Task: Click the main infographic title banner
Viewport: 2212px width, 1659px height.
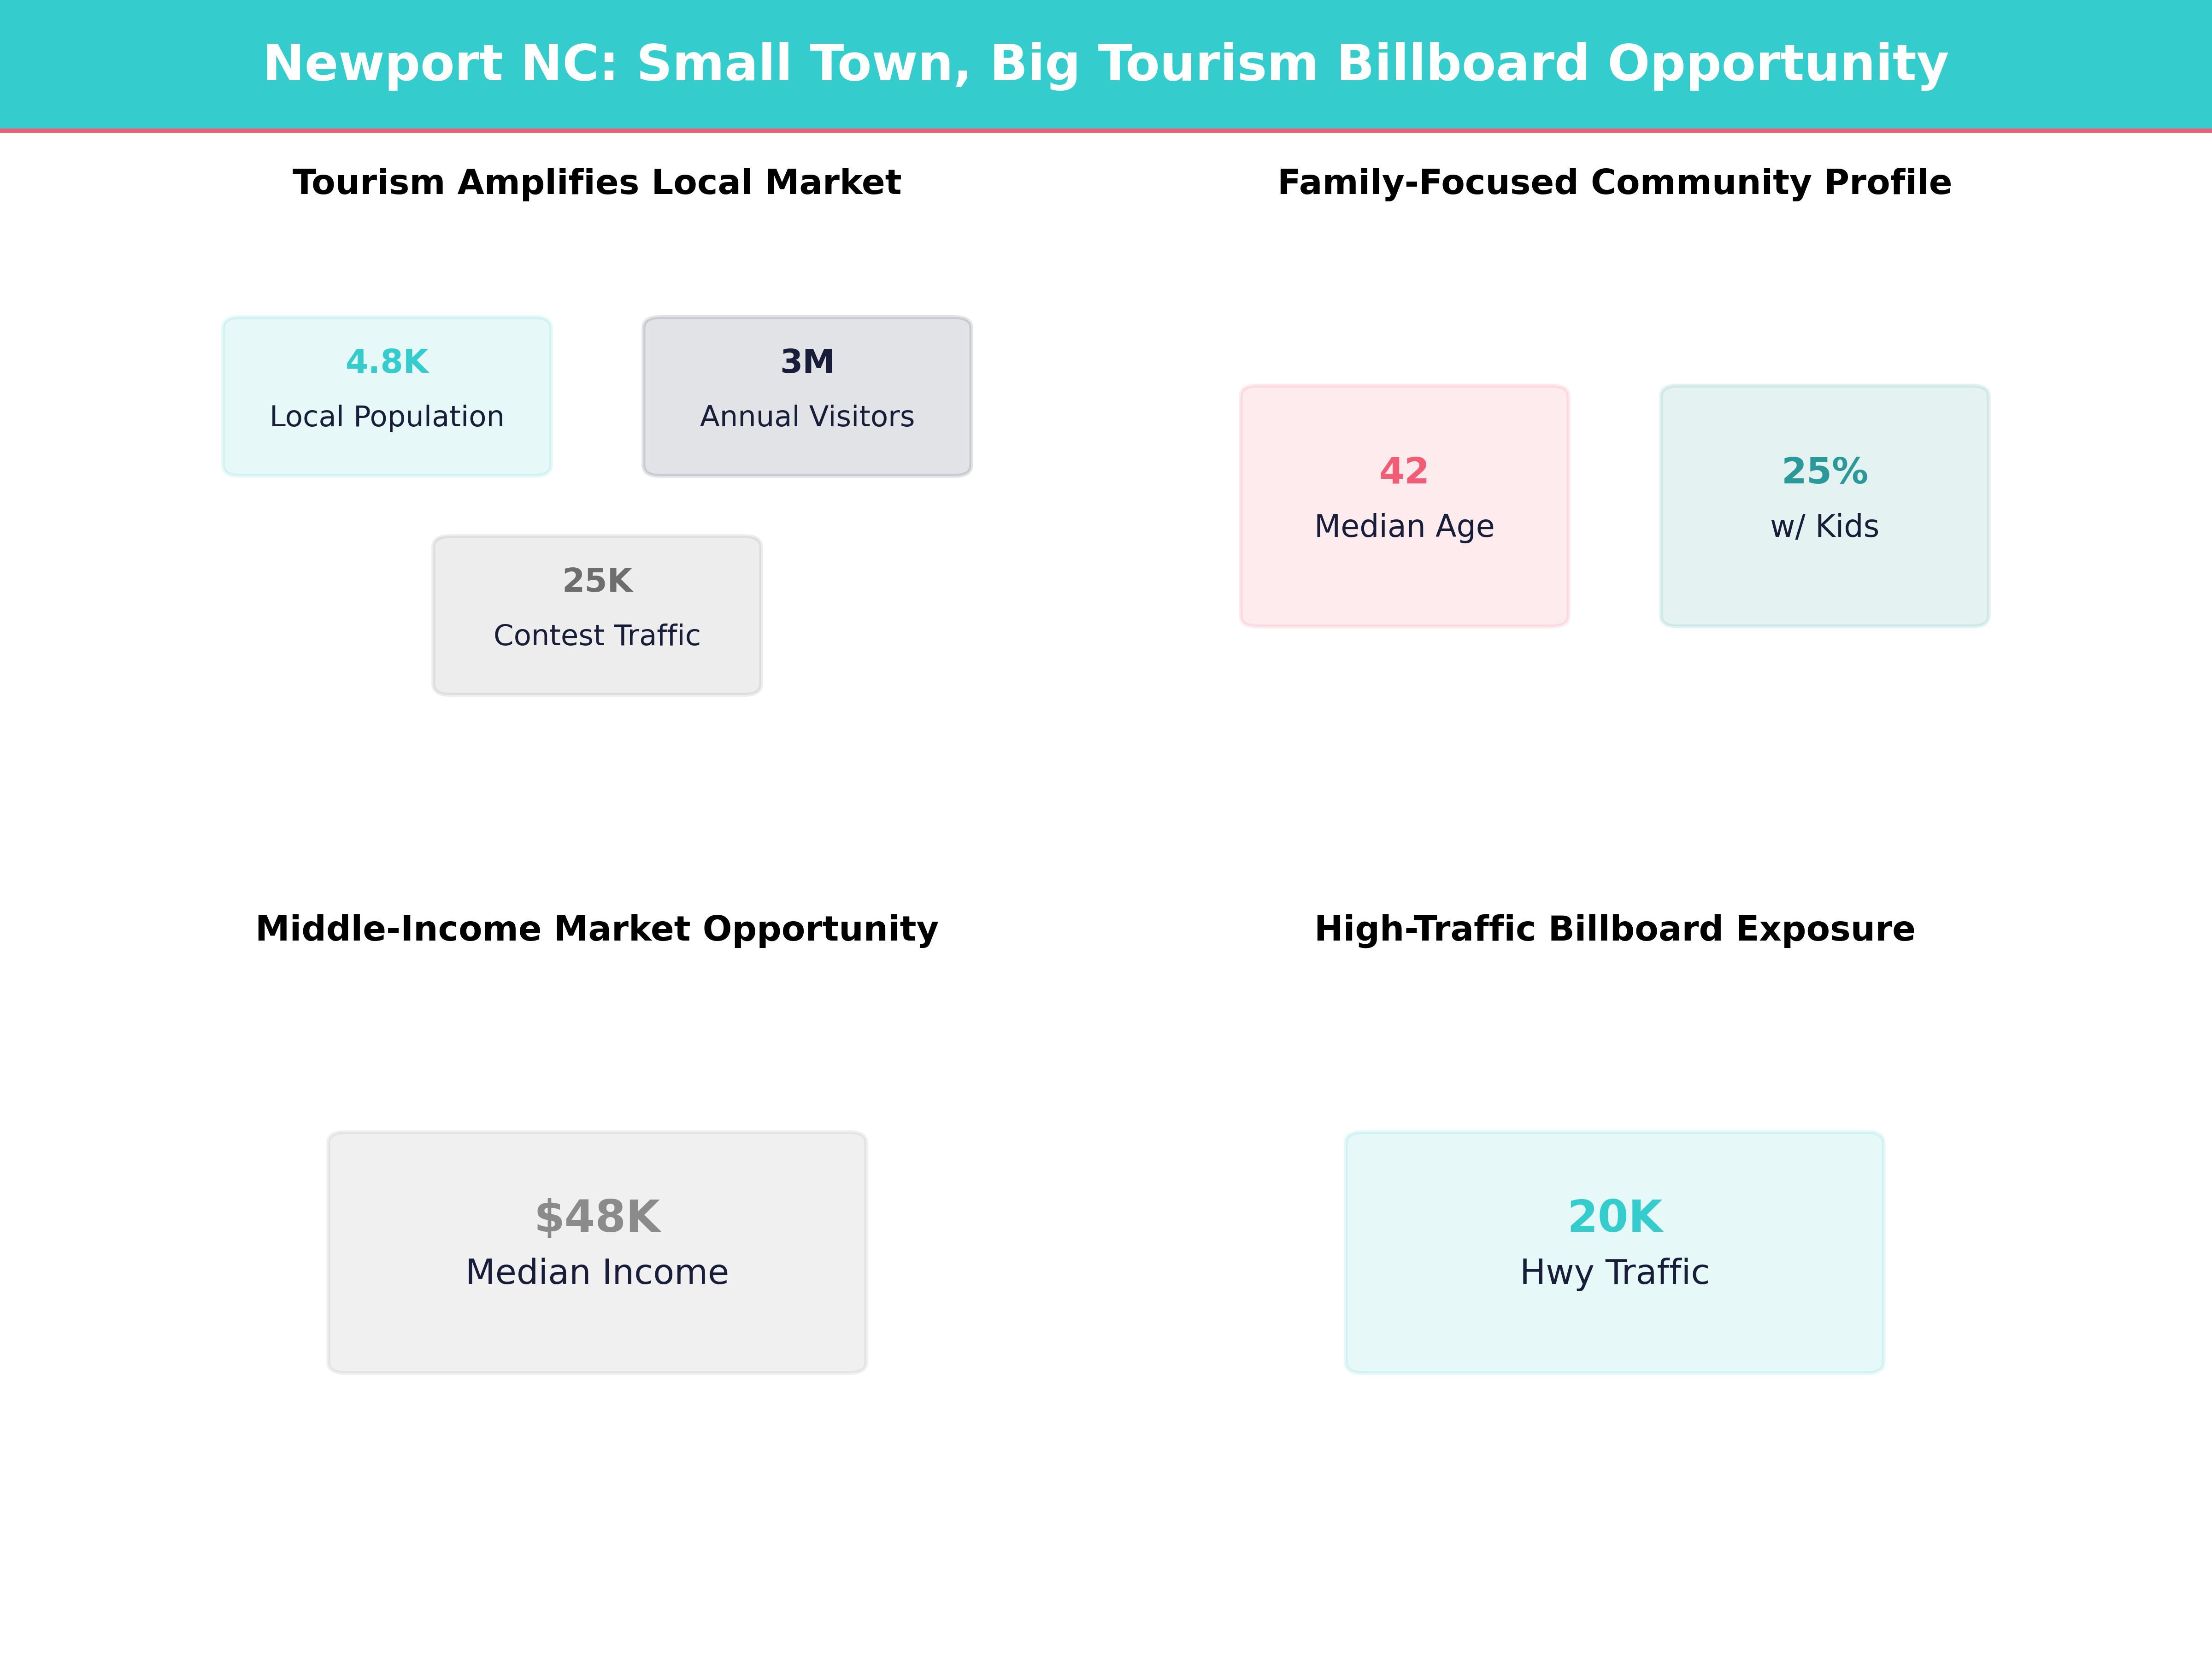Action: [1106, 62]
